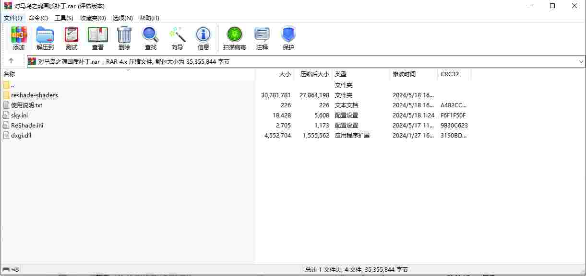Click the CRC value 9830C623
The height and width of the screenshot is (276, 586).
454,125
